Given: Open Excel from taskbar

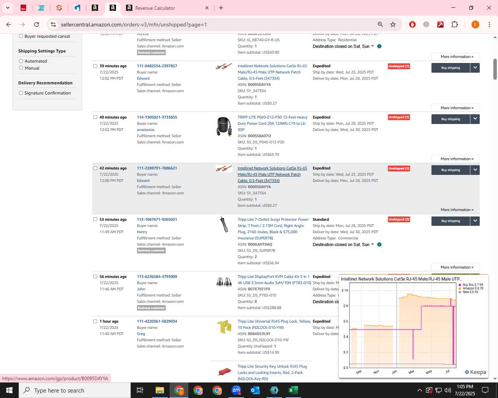Looking at the screenshot, I should click(293, 390).
